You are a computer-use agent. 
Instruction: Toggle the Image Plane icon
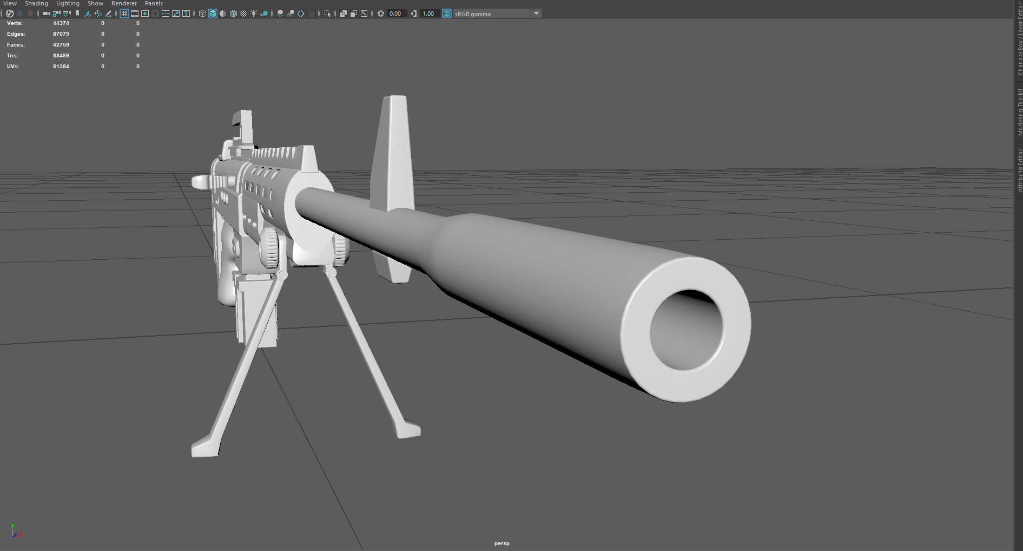tap(87, 14)
